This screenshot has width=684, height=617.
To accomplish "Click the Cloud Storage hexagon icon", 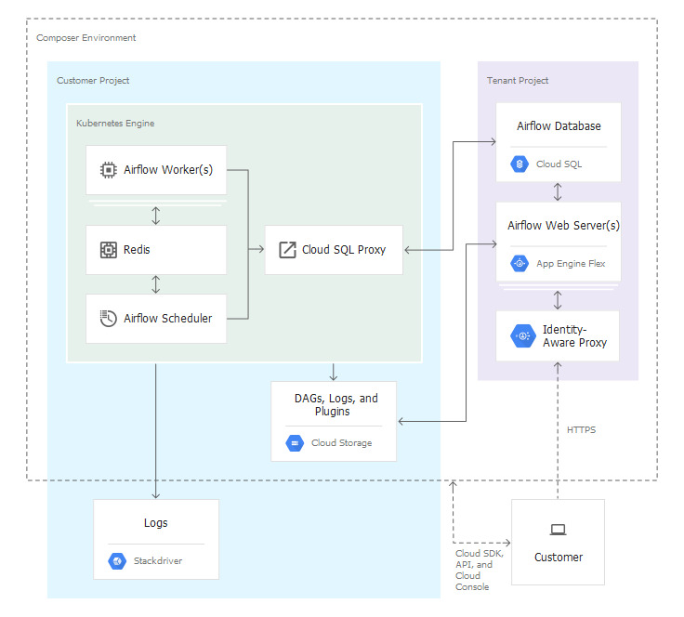I will tap(295, 443).
